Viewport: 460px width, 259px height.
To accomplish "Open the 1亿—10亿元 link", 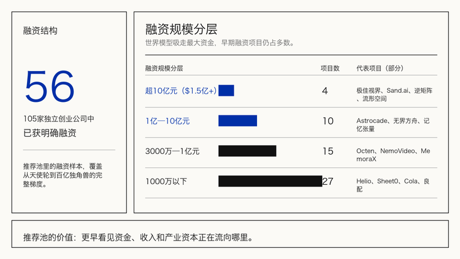I will 167,121.
